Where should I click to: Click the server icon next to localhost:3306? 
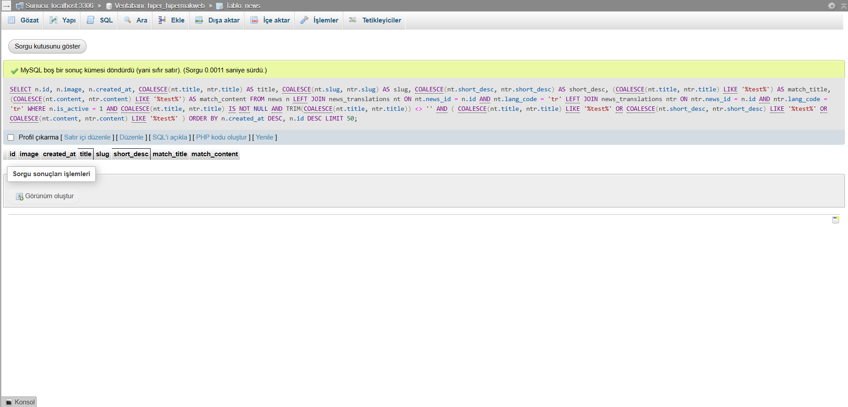[x=19, y=6]
